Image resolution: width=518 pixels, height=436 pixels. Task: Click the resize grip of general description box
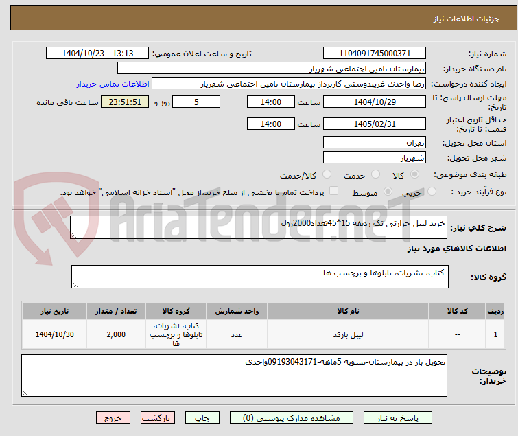(73, 235)
